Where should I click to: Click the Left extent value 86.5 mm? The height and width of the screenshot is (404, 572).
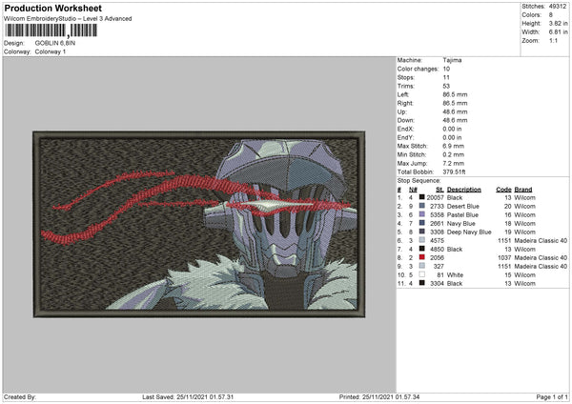455,94
